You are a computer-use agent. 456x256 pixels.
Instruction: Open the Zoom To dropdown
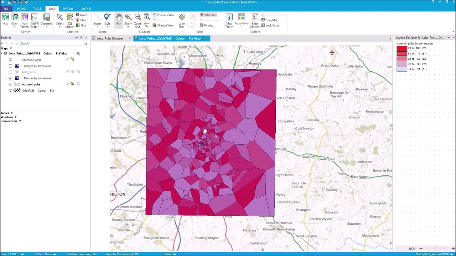[147, 21]
